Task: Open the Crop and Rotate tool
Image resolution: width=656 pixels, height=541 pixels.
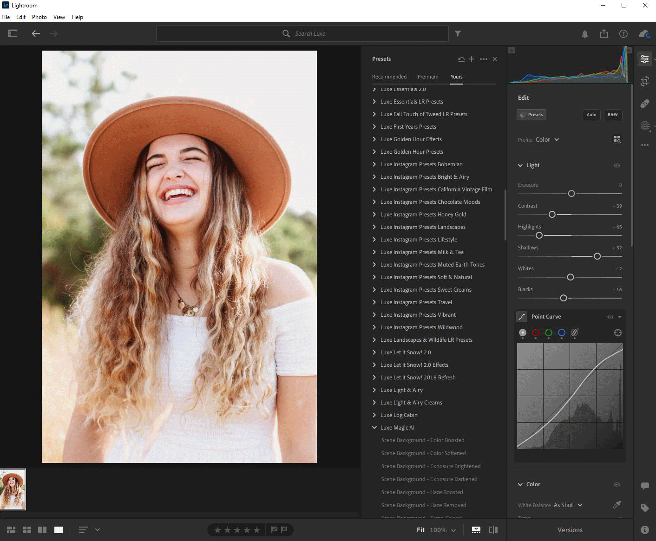Action: [645, 81]
